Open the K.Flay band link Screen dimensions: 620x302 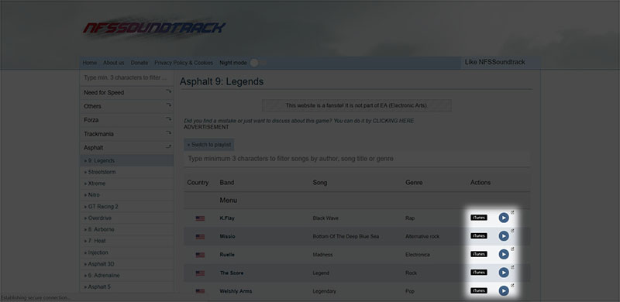click(x=227, y=218)
